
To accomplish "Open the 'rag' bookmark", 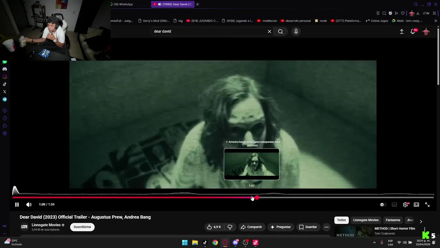I will click(x=178, y=21).
